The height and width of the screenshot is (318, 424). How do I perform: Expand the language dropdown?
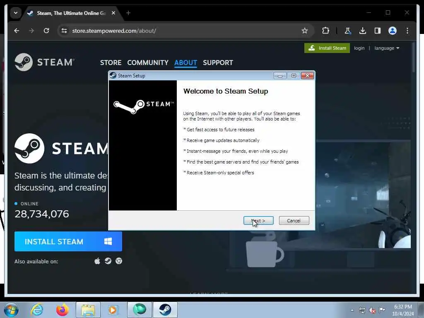(387, 48)
